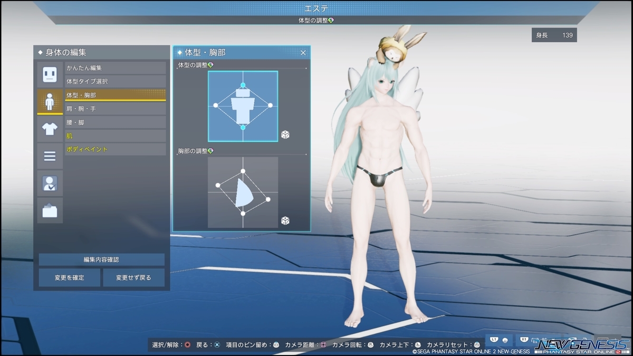633x356 pixels.
Task: Click bottom cyan handle of body shape grid
Action: pos(243,127)
